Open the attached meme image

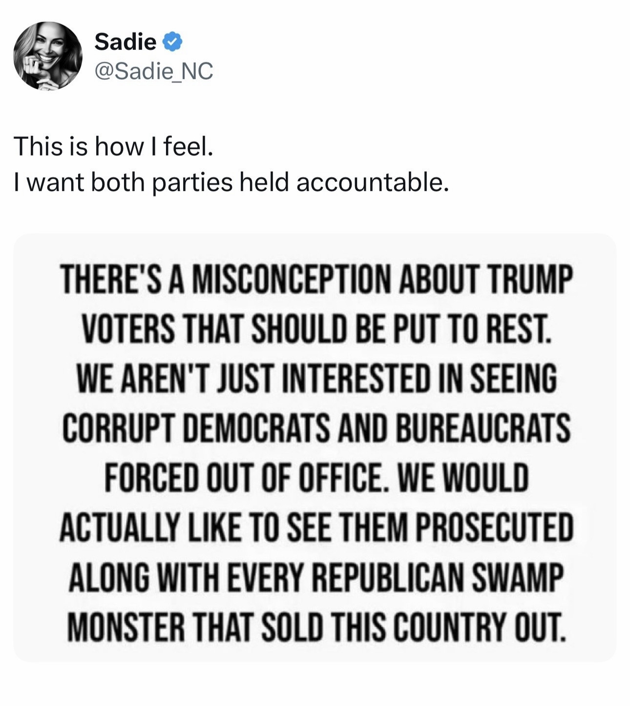click(315, 447)
